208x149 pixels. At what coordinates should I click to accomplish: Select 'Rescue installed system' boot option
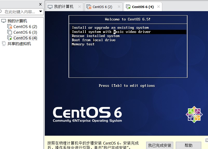pyautogui.click(x=96, y=36)
